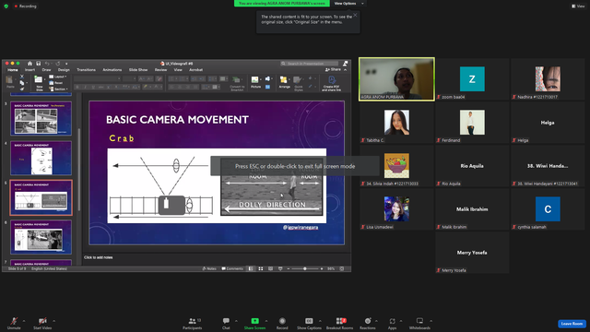Click the Search in Presentation field
The width and height of the screenshot is (590, 332).
point(310,64)
